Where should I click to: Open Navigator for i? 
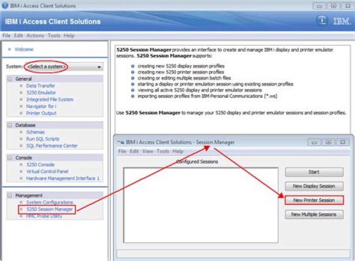41,106
